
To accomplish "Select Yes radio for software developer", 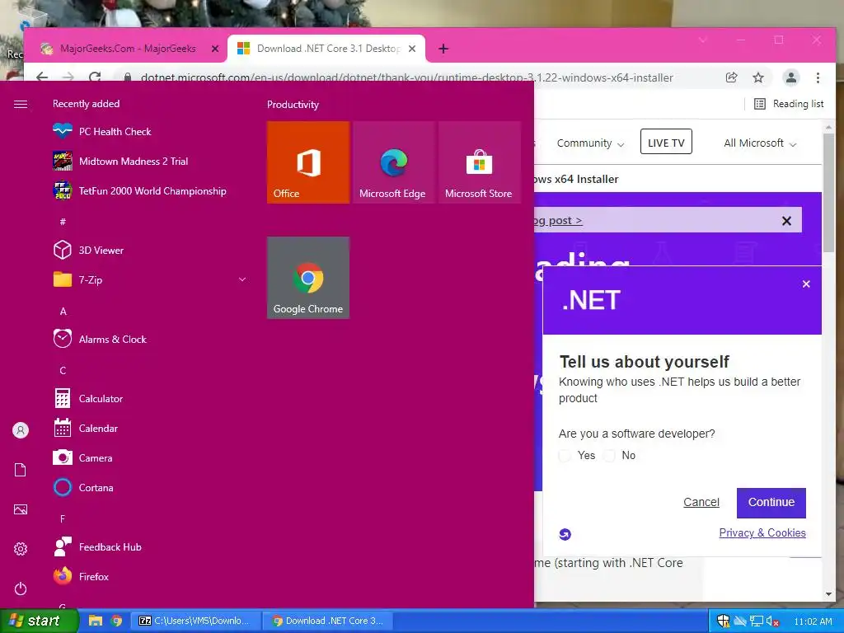I will tap(565, 456).
